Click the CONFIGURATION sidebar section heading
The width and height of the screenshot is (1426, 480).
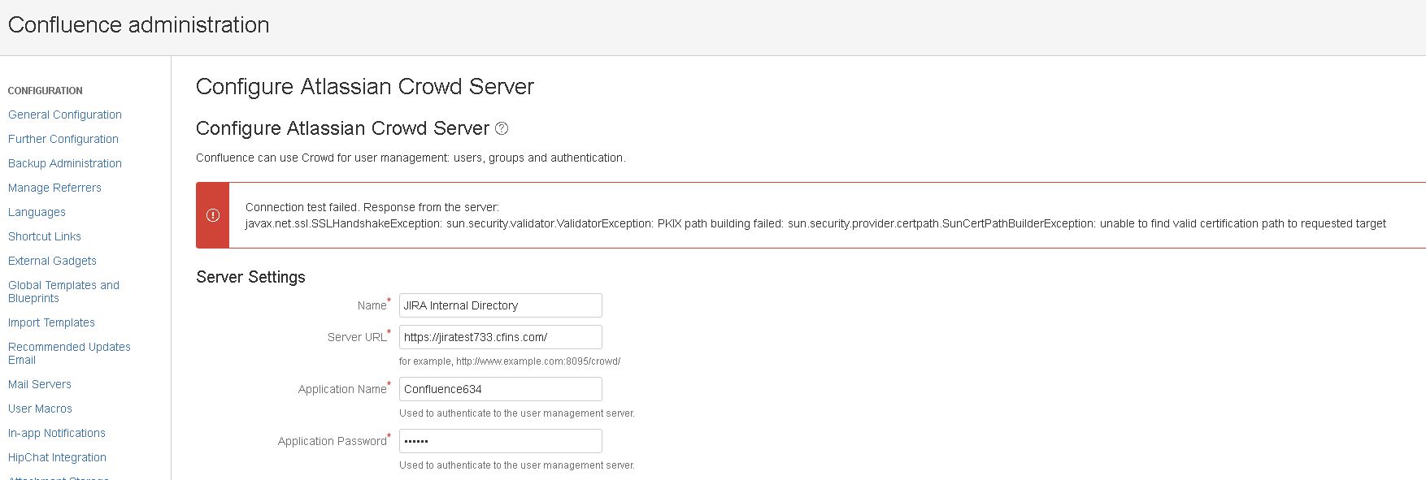[x=46, y=91]
